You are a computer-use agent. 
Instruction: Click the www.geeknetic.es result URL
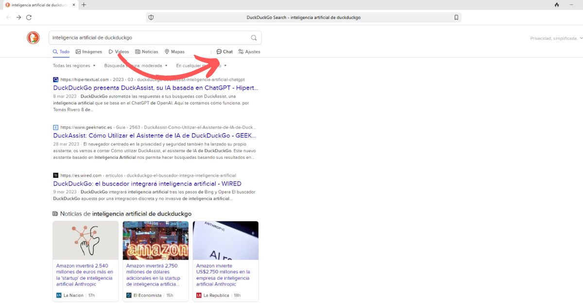click(158, 127)
